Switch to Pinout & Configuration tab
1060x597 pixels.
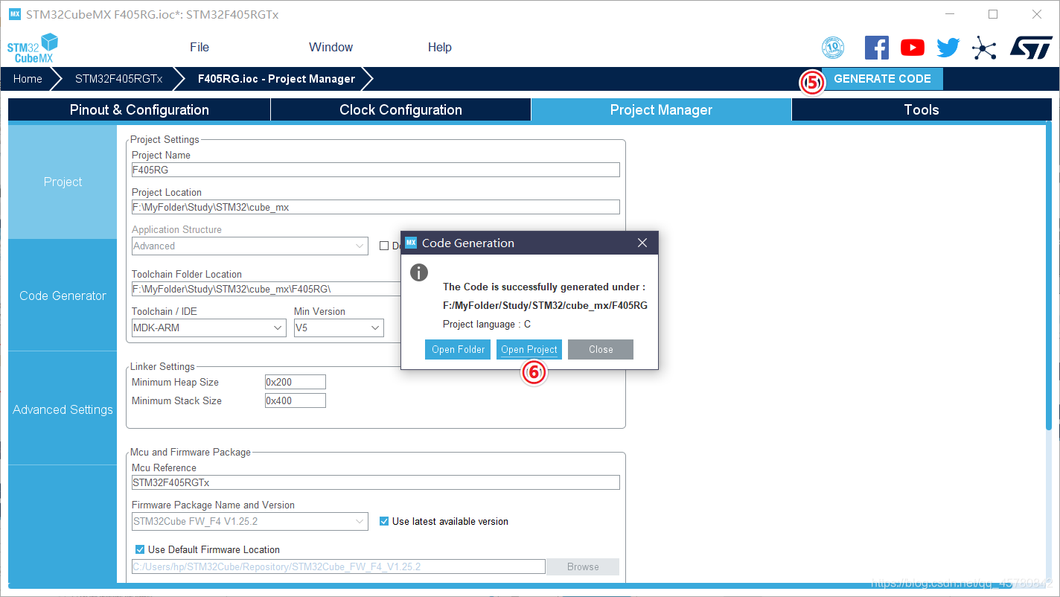[139, 109]
